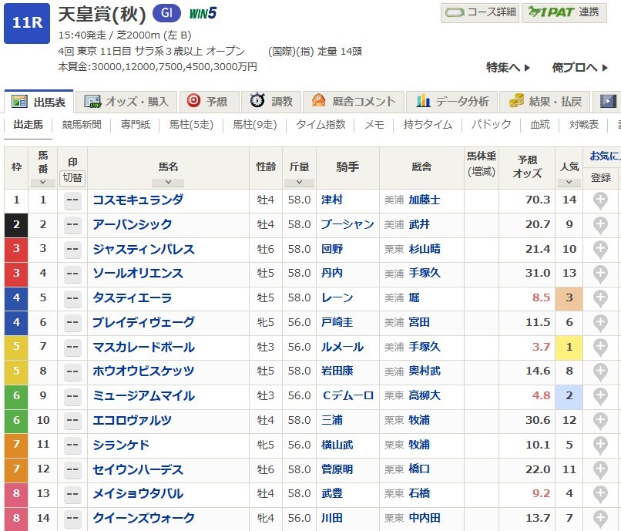The height and width of the screenshot is (531, 621).
Task: Toggle the mark box for アーバンシック
Action: tap(72, 225)
